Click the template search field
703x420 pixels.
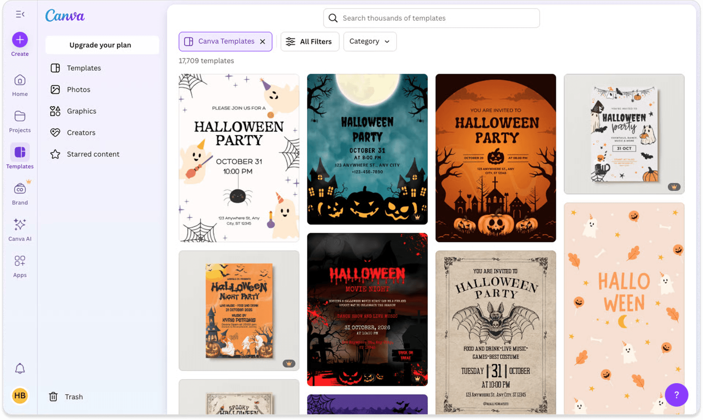pos(431,18)
